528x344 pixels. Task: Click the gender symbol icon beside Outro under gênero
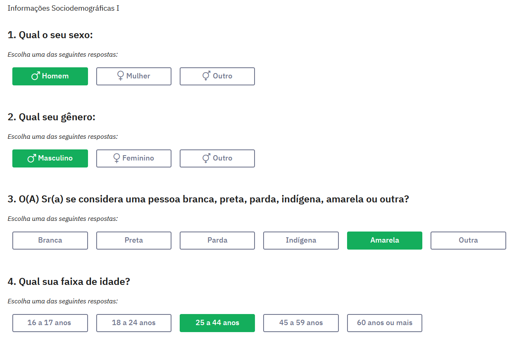[206, 158]
